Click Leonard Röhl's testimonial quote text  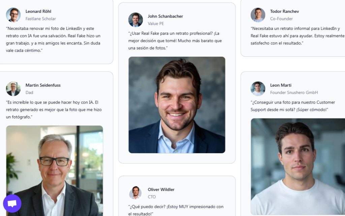pyautogui.click(x=53, y=39)
